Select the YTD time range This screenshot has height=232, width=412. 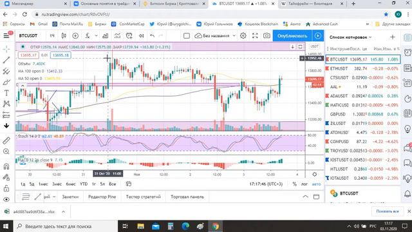[84, 184]
